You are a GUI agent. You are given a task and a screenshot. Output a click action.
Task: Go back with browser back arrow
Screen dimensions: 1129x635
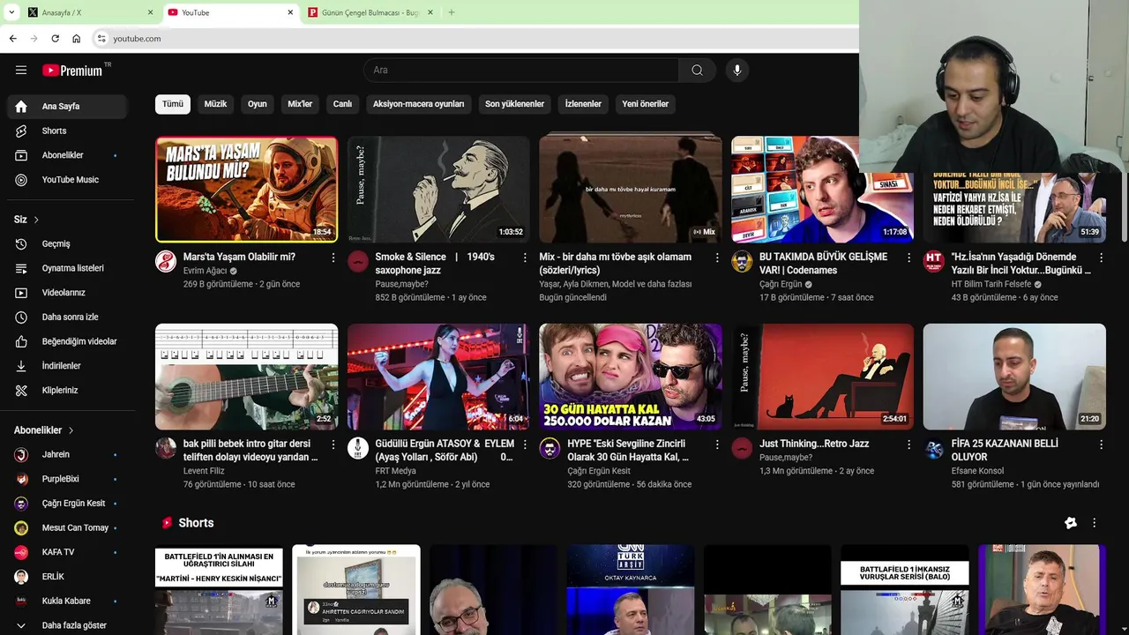pos(12,38)
